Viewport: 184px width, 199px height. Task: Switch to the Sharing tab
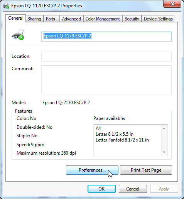point(34,19)
